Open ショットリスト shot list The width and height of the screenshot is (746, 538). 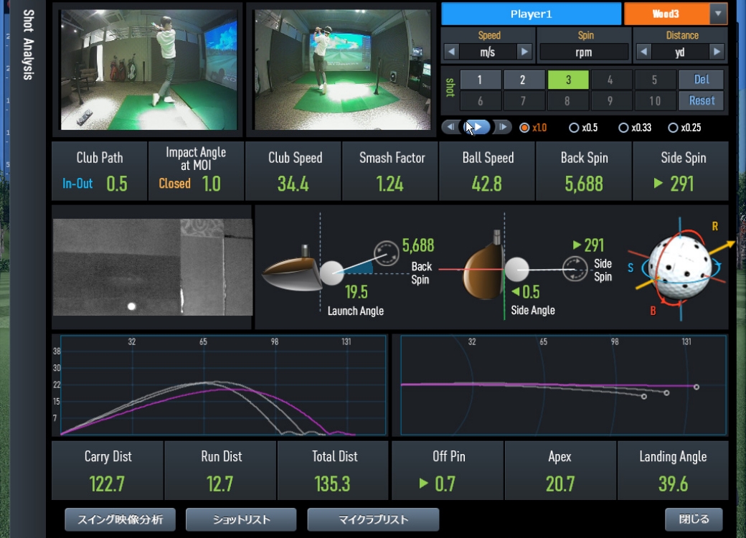(241, 519)
